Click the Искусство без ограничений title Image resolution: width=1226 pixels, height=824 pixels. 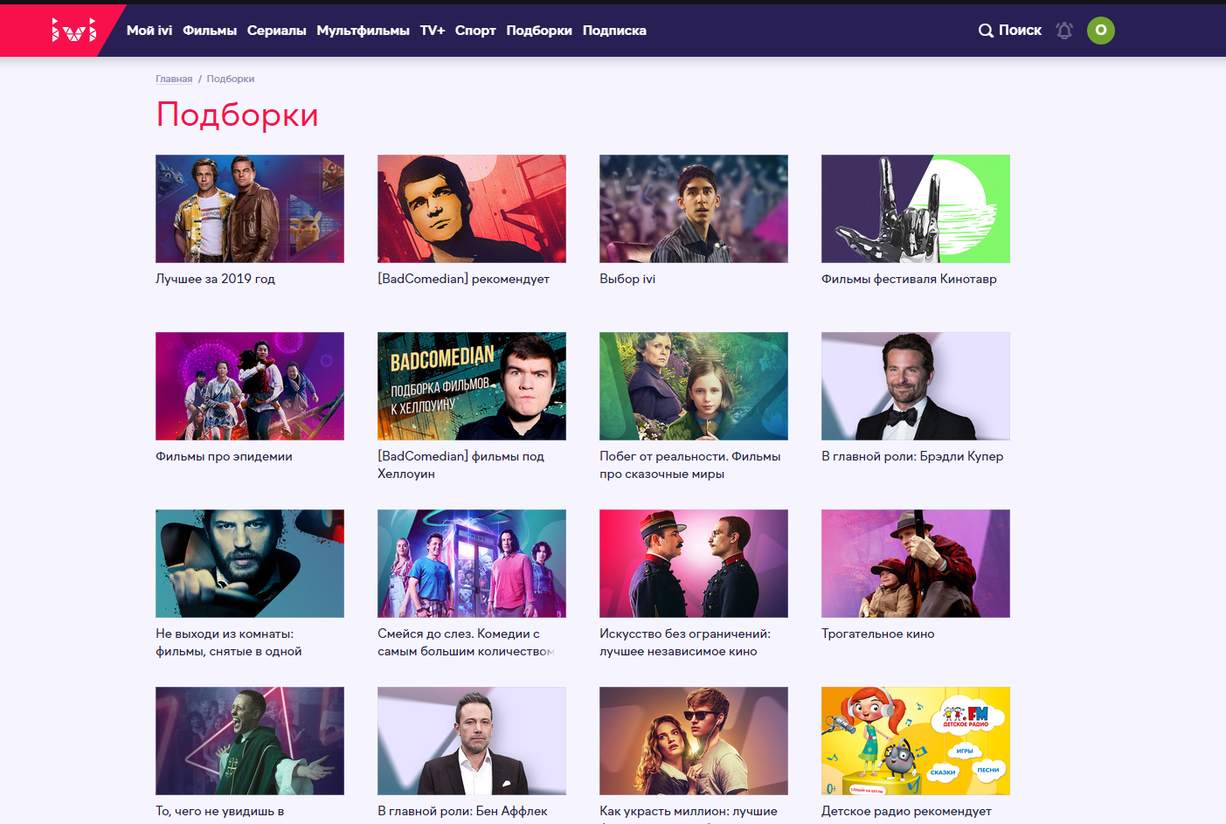tap(685, 642)
